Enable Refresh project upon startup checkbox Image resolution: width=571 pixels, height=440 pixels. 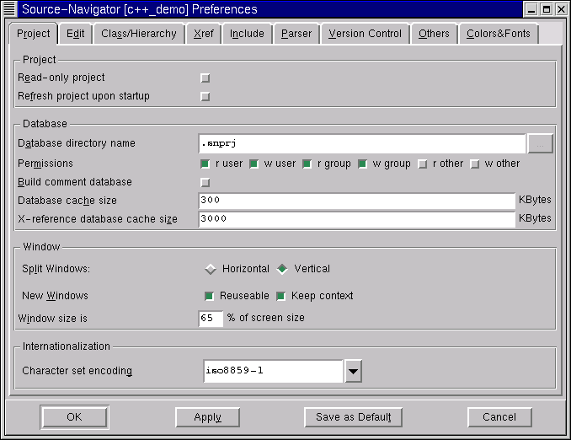(x=205, y=97)
